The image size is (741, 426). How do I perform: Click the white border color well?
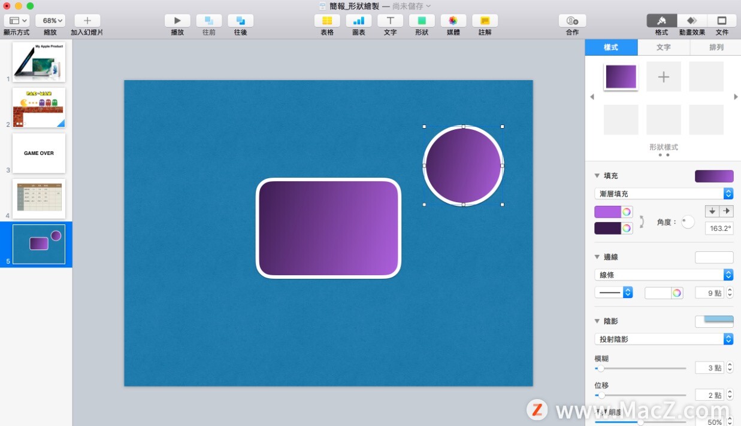pos(658,293)
